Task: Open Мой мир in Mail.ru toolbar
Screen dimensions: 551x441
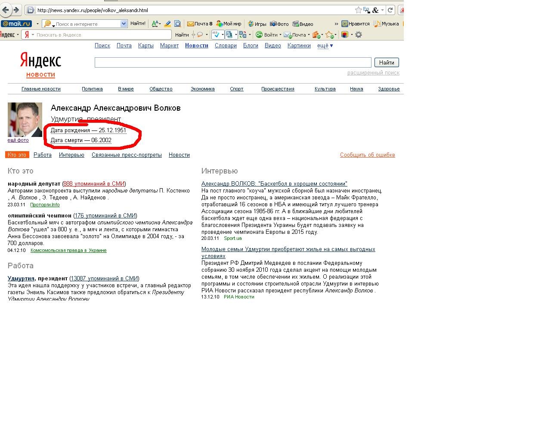Action: tap(229, 24)
